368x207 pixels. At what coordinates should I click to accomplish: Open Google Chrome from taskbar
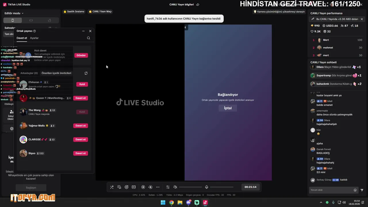click(x=171, y=202)
